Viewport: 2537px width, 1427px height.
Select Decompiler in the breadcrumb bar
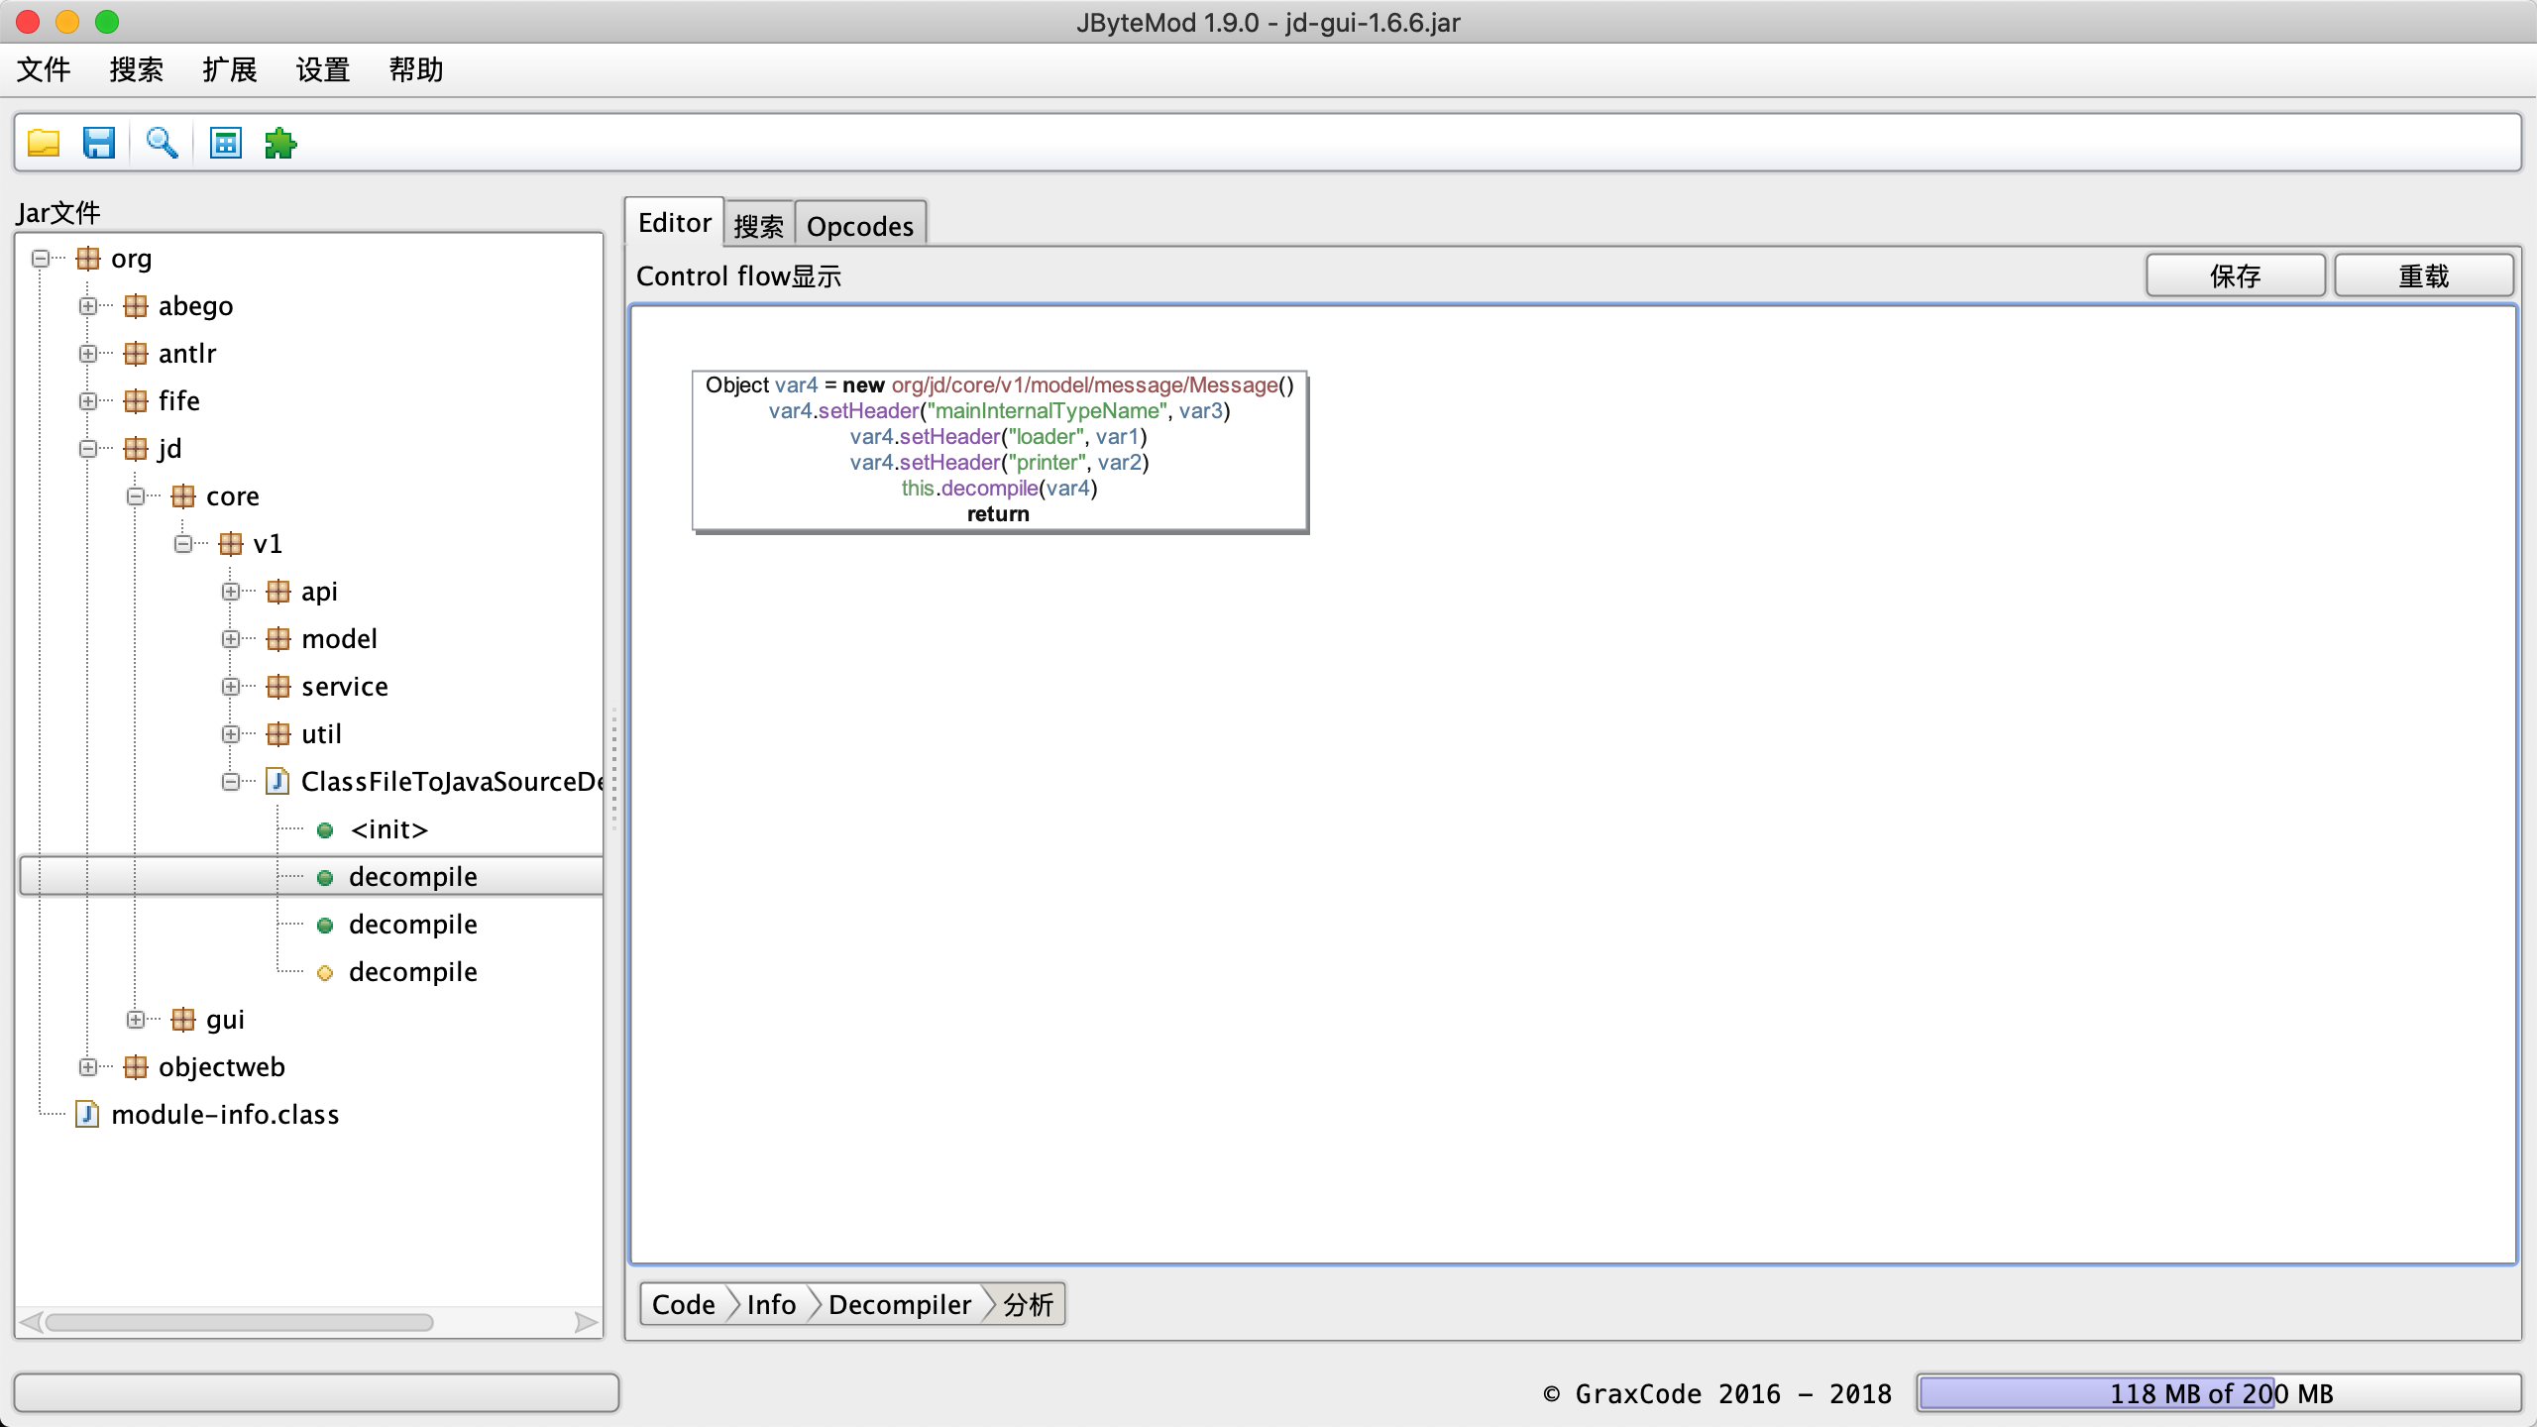coord(900,1303)
